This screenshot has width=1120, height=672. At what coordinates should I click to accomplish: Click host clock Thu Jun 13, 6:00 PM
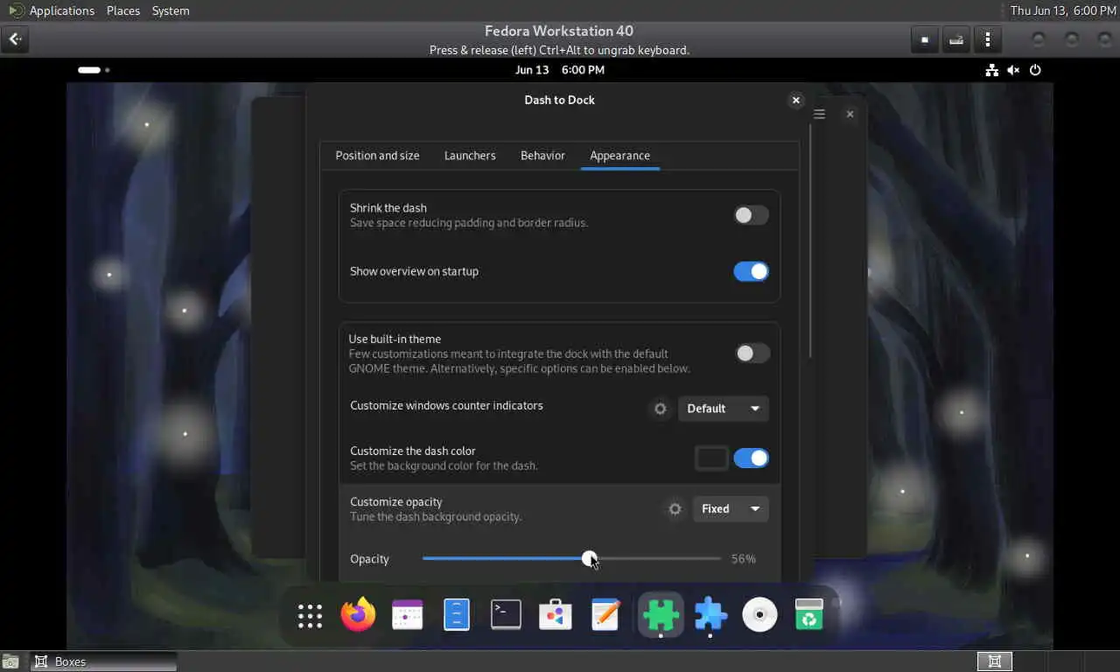point(1063,10)
